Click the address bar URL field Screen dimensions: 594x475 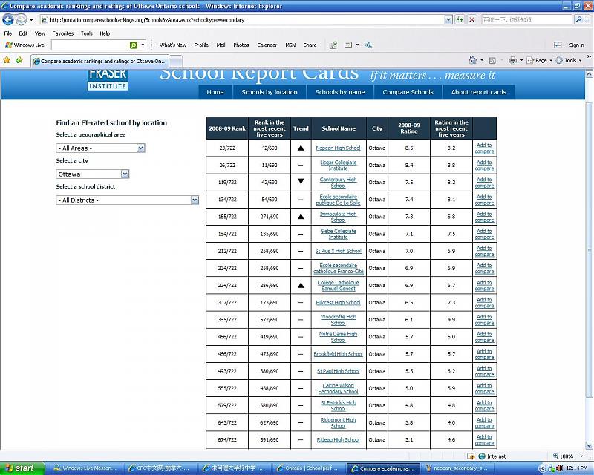coord(245,20)
